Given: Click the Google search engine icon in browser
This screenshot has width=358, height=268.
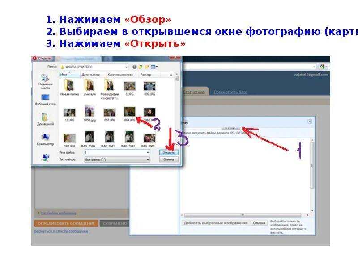Looking at the screenshot, I should [322, 67].
